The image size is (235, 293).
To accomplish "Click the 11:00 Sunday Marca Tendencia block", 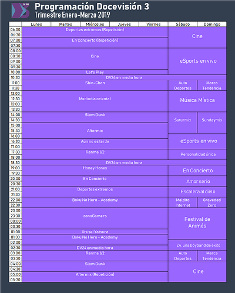I will click(x=212, y=86).
